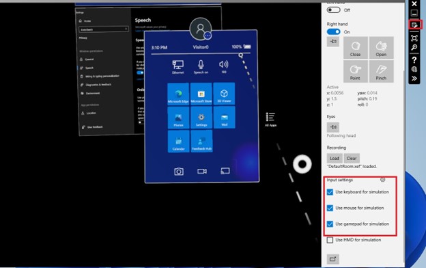The image size is (426, 268).
Task: Select Diagnostics & feedback in Settings sidebar
Action: point(96,85)
